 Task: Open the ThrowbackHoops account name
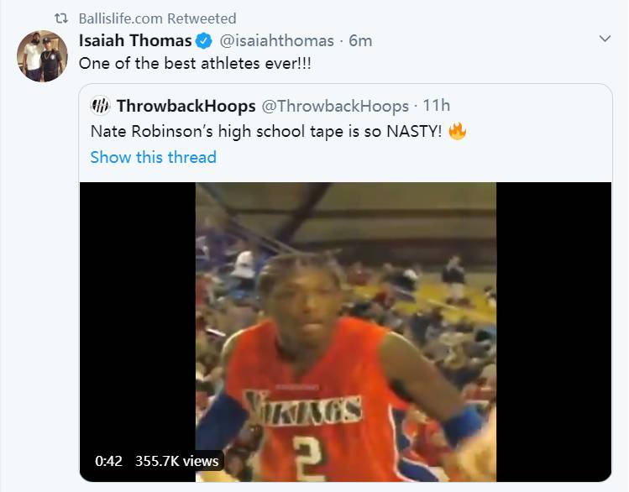[x=186, y=107]
